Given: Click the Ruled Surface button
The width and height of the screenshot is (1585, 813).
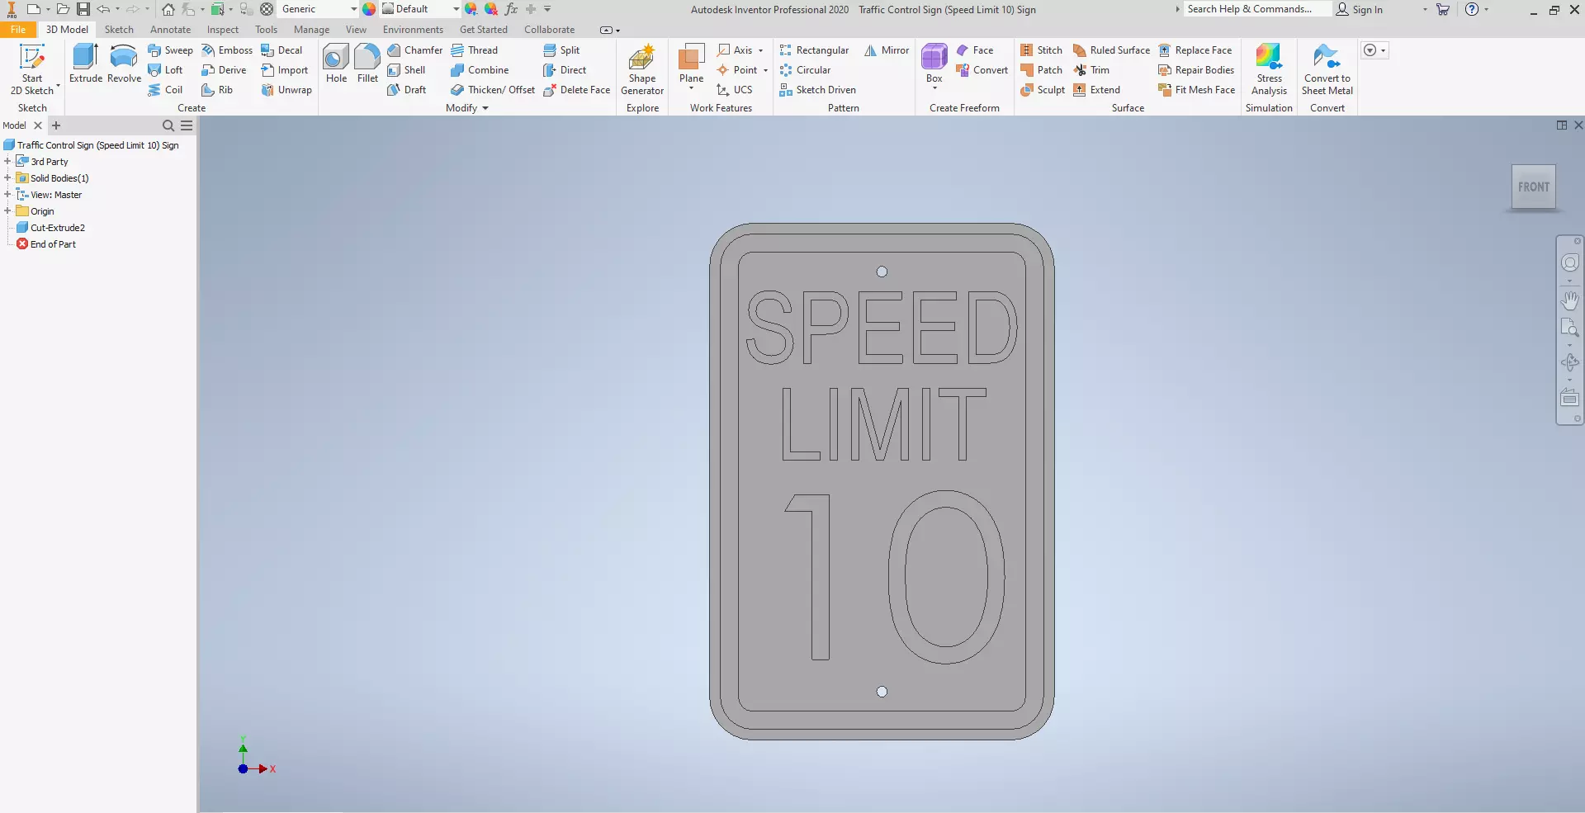Looking at the screenshot, I should 1111,50.
